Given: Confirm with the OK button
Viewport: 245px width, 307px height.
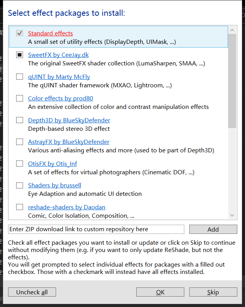Looking at the screenshot, I should [160, 292].
